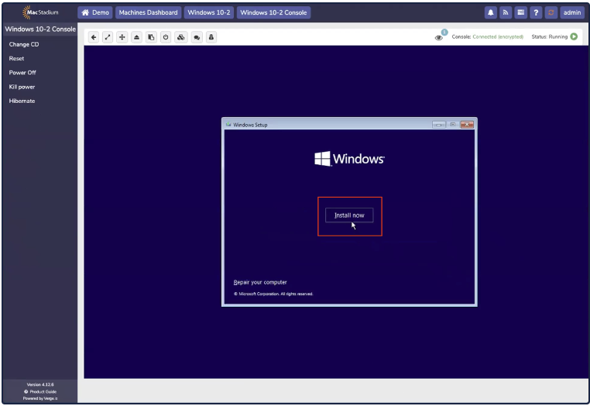590x406 pixels.
Task: Select Change CD in the sidebar
Action: pos(24,44)
